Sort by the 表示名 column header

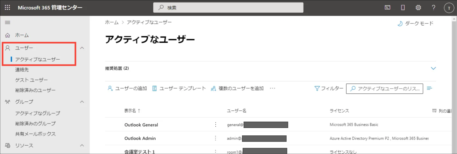click(x=132, y=111)
